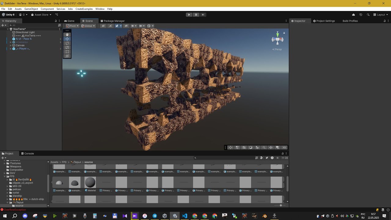
Task: Select the Scale tool
Action: (x=67, y=47)
